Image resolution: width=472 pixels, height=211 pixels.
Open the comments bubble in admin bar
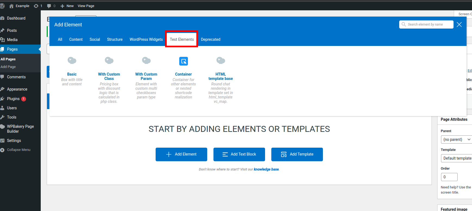[49, 6]
